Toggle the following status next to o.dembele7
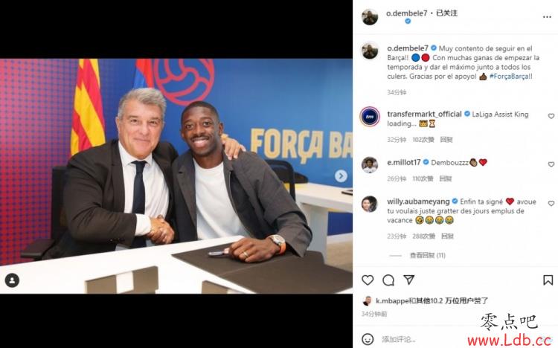This screenshot has height=348, width=558. 446,13
